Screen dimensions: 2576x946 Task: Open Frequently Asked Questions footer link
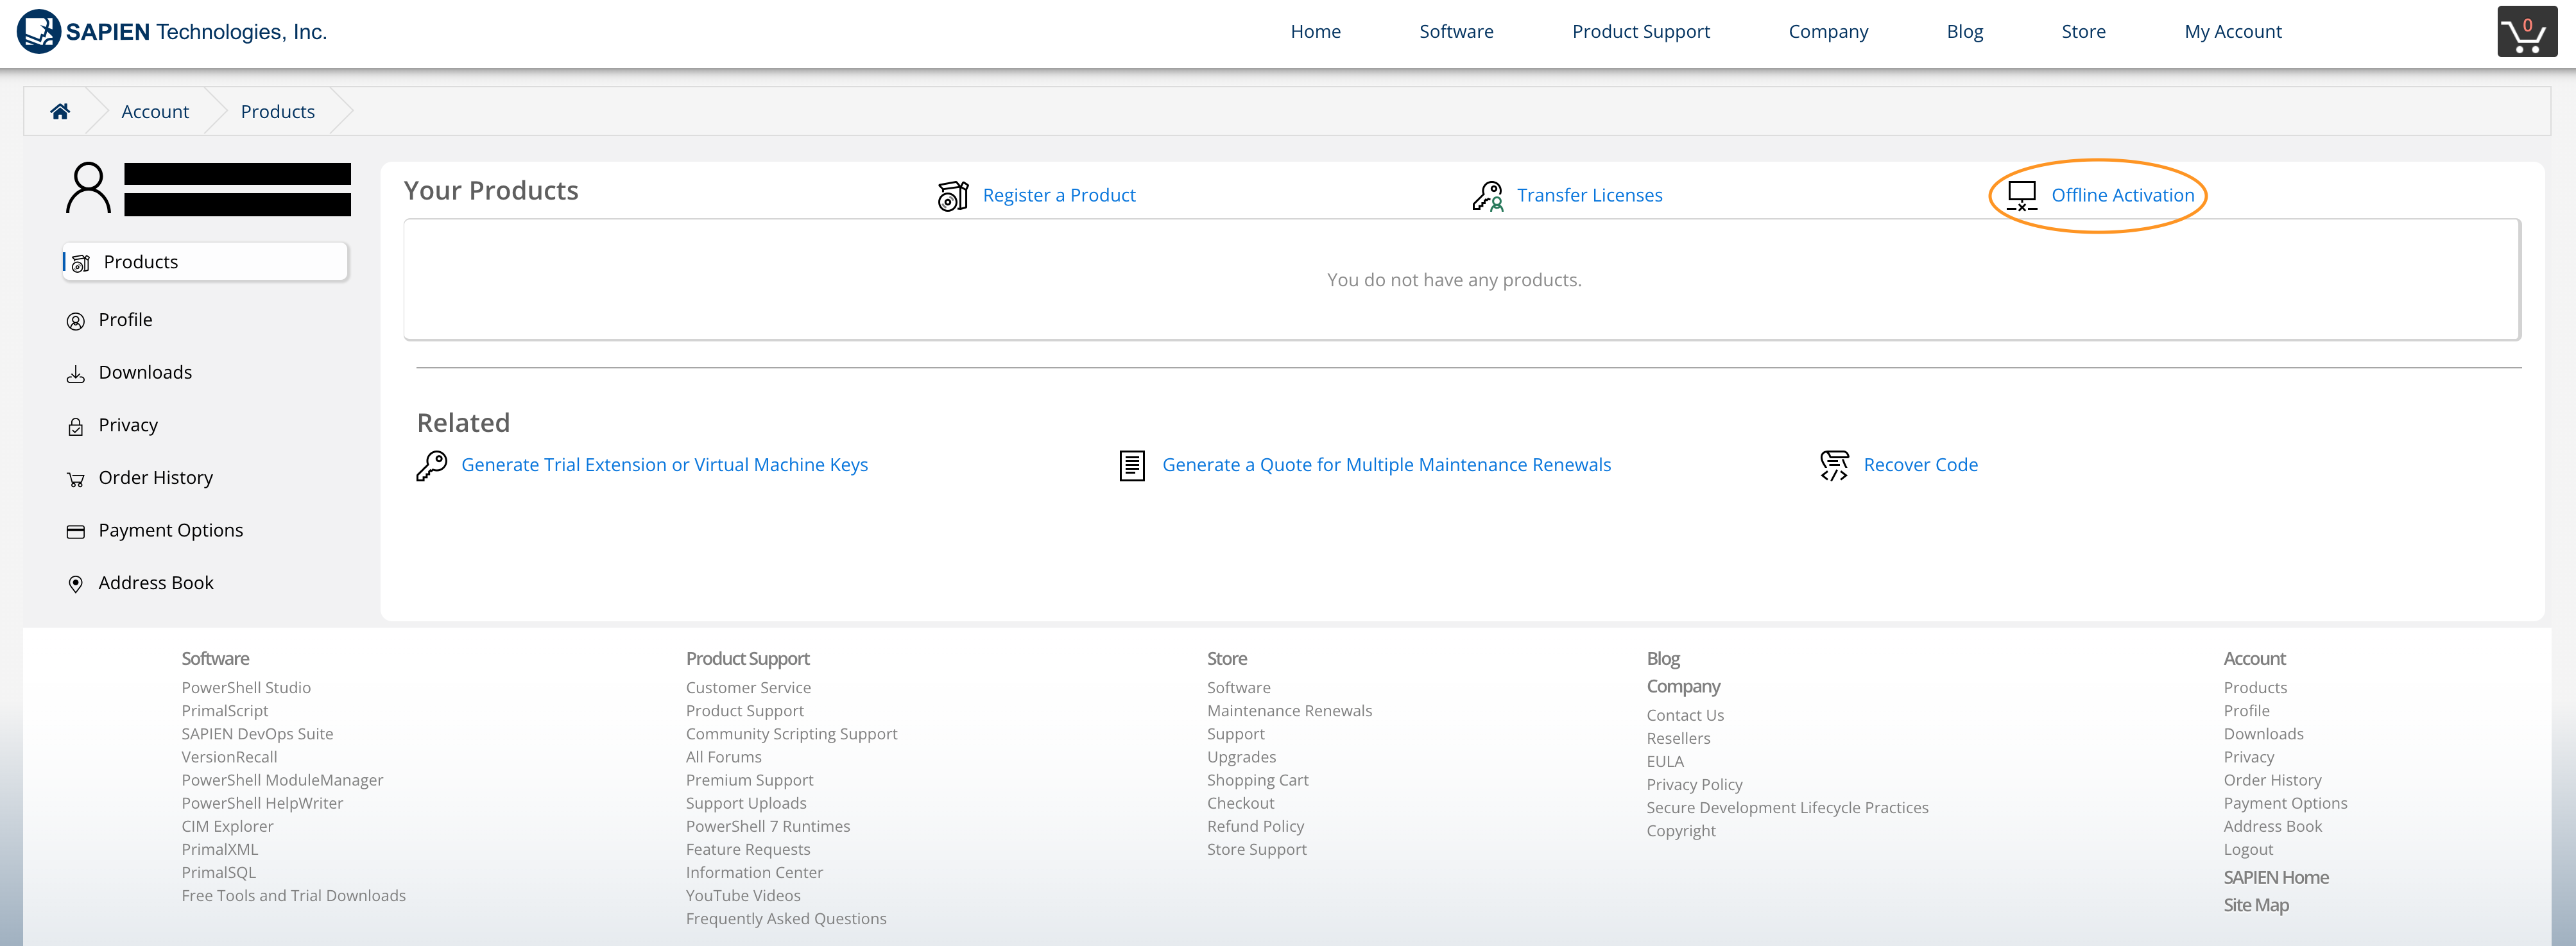pos(786,919)
